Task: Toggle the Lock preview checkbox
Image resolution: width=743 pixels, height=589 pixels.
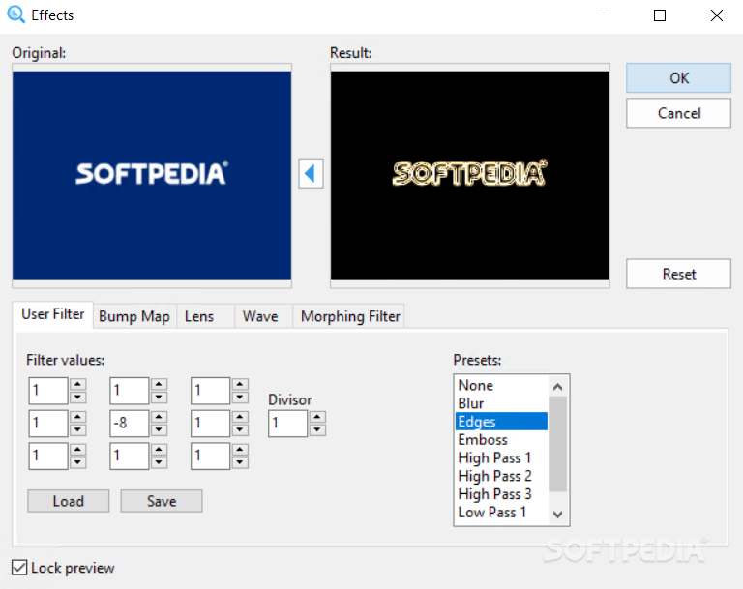Action: [19, 567]
